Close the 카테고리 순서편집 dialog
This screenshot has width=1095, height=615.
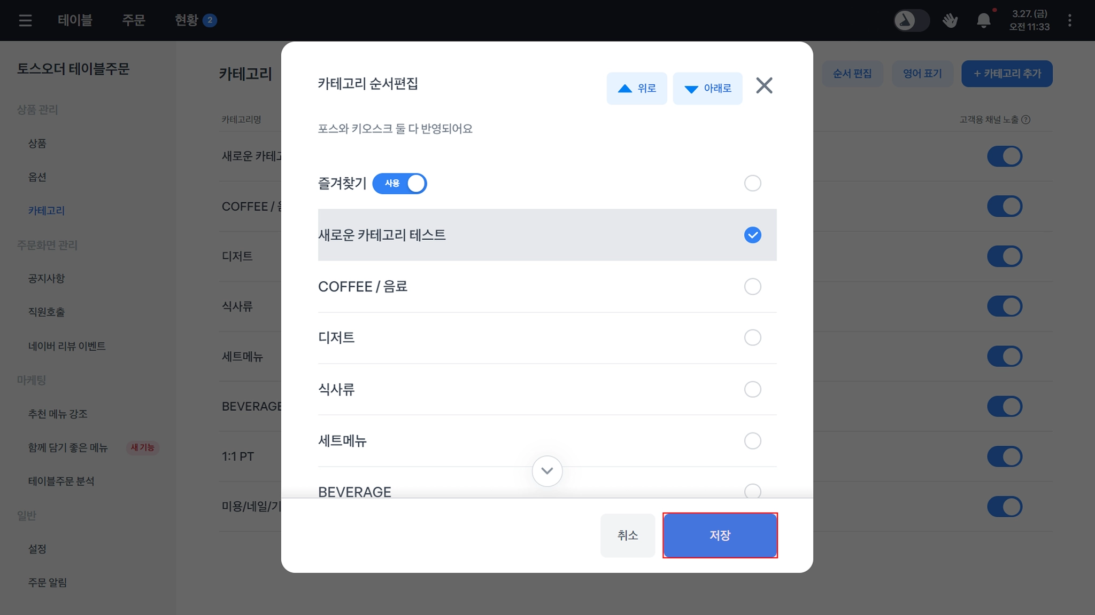pyautogui.click(x=764, y=85)
